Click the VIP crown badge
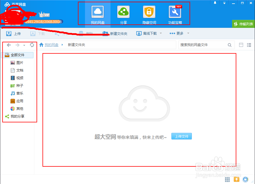The image size is (255, 184). pos(44,15)
